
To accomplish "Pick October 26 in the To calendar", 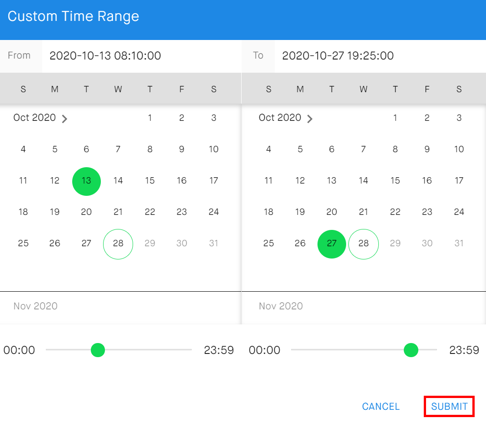I will 300,243.
